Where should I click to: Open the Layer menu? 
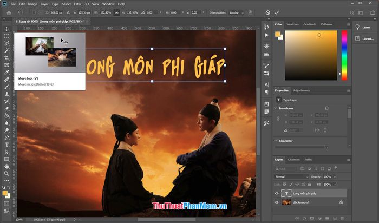pos(44,4)
